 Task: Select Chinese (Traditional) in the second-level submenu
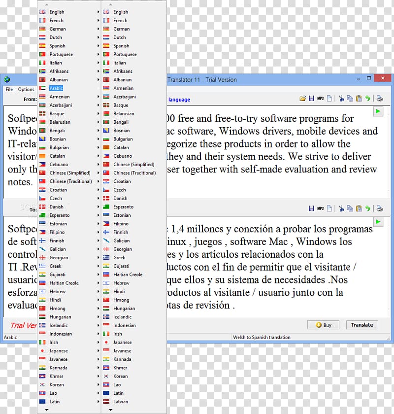tap(134, 172)
